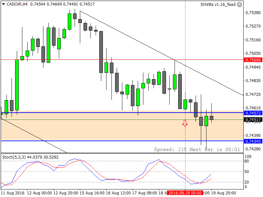This screenshot has height=197, width=263.
Task: Click the Stoch(5,3,3) indicator label
Action: pyautogui.click(x=14, y=157)
